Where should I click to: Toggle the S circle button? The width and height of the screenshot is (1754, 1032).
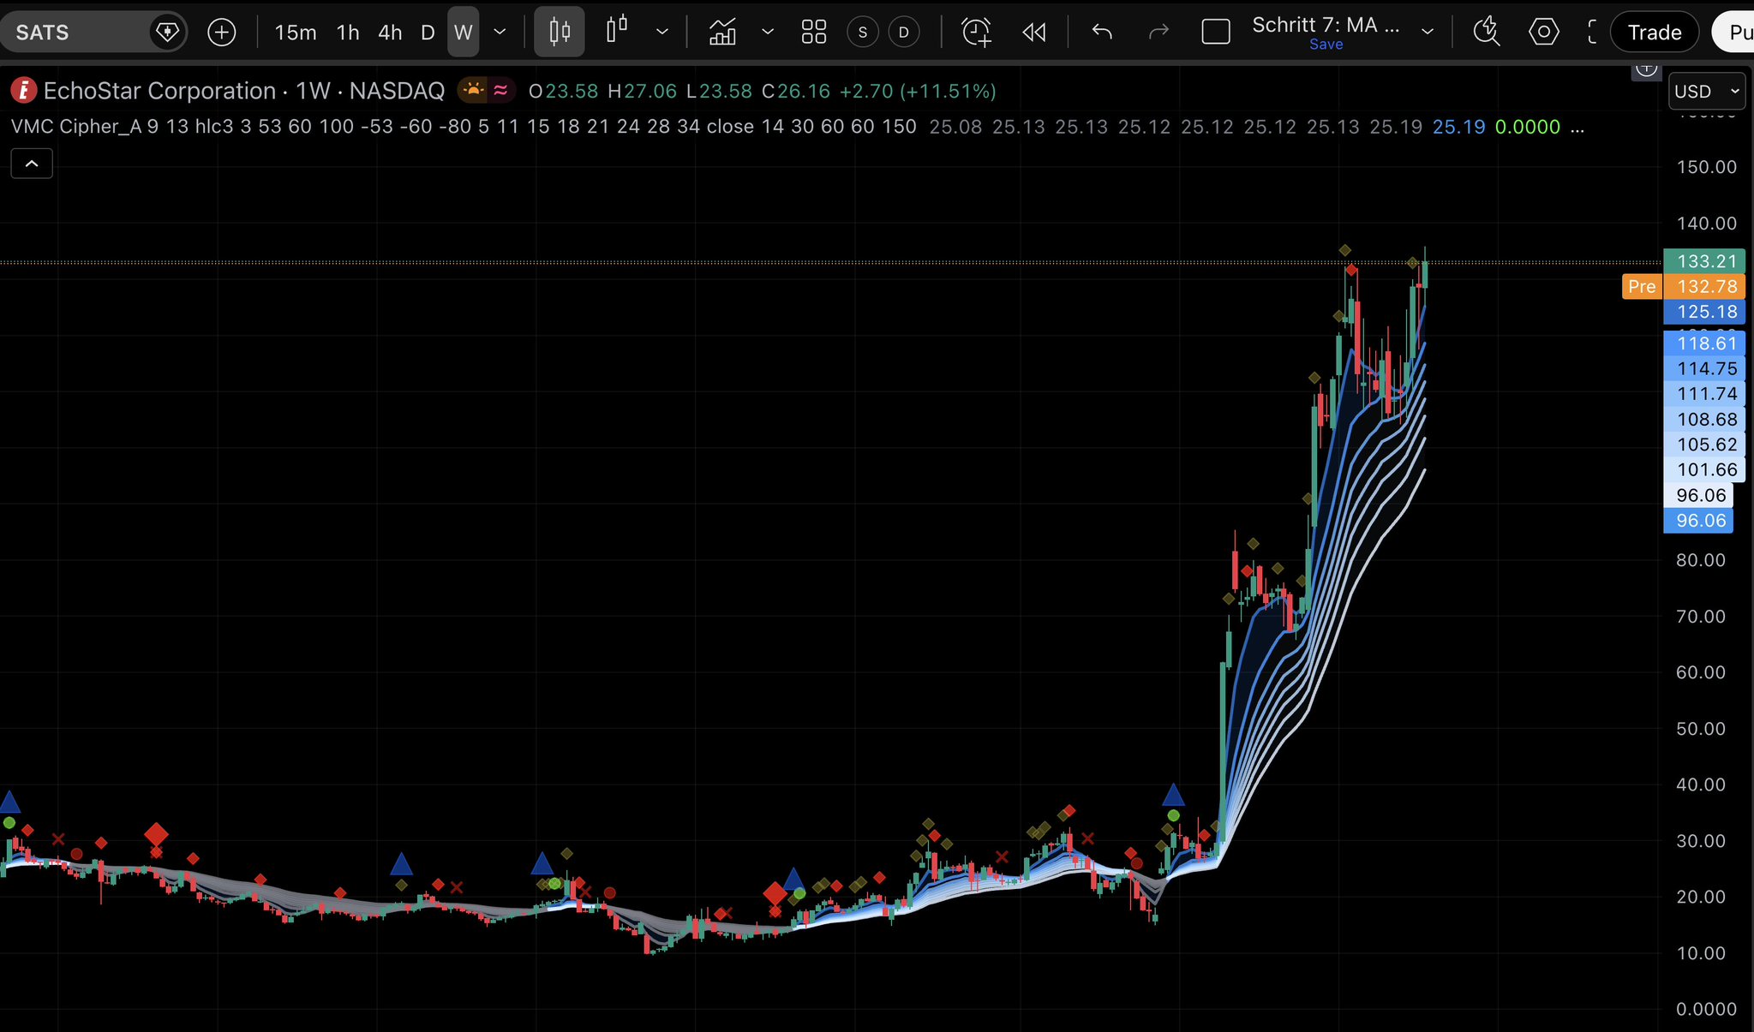pos(863,33)
